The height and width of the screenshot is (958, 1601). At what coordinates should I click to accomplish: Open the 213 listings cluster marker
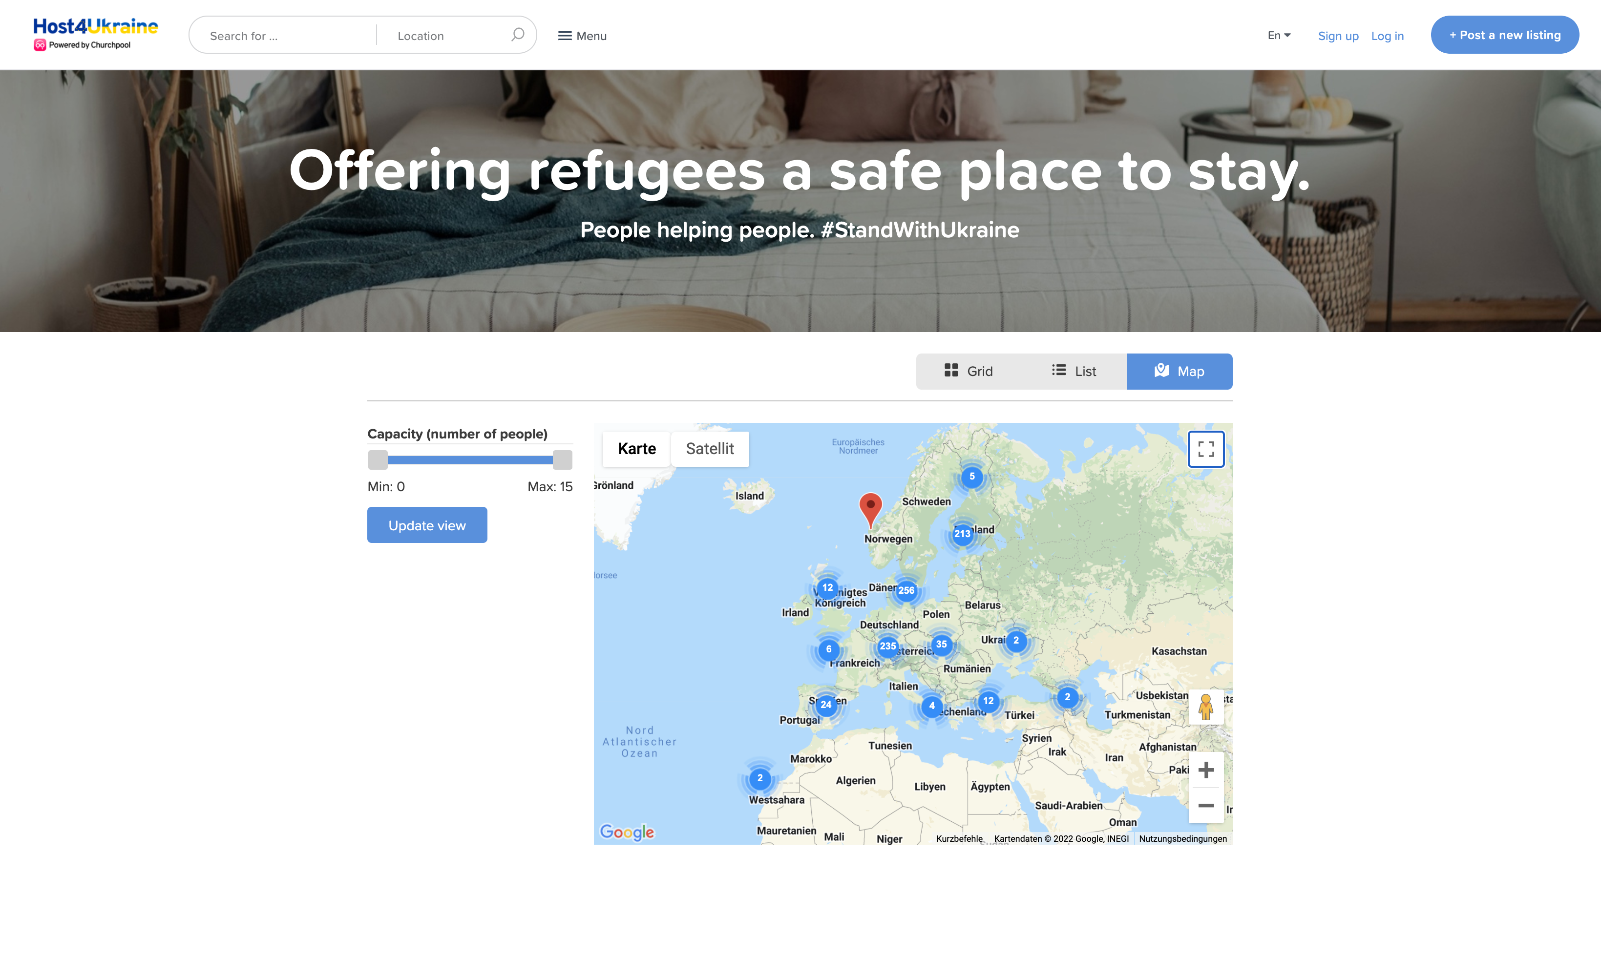(962, 533)
